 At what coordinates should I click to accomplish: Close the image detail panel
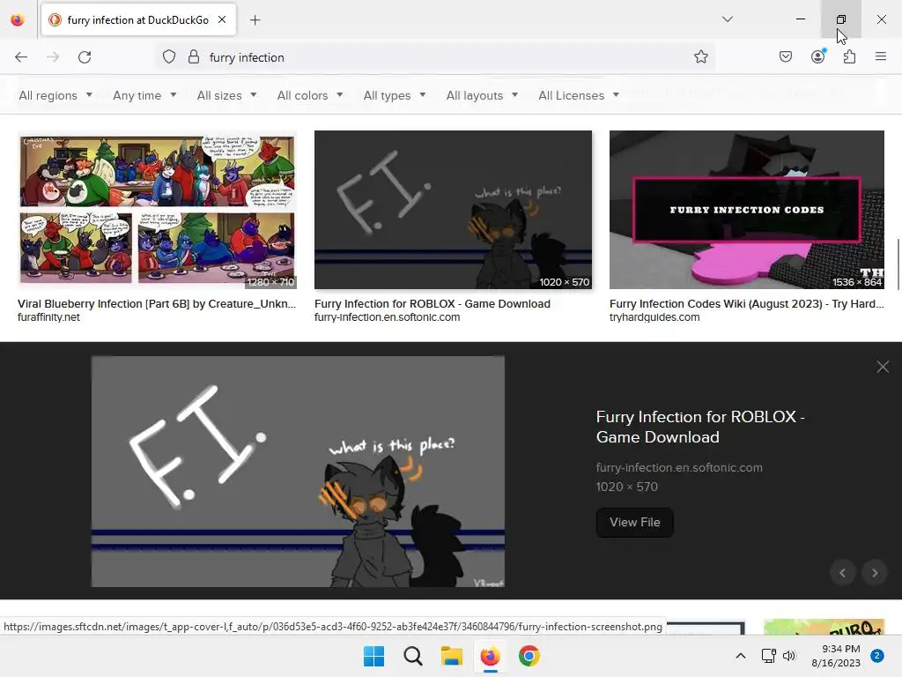click(x=883, y=367)
